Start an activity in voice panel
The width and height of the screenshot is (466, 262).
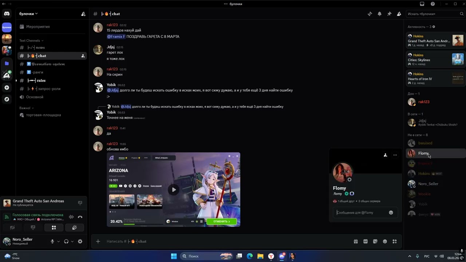tap(54, 227)
